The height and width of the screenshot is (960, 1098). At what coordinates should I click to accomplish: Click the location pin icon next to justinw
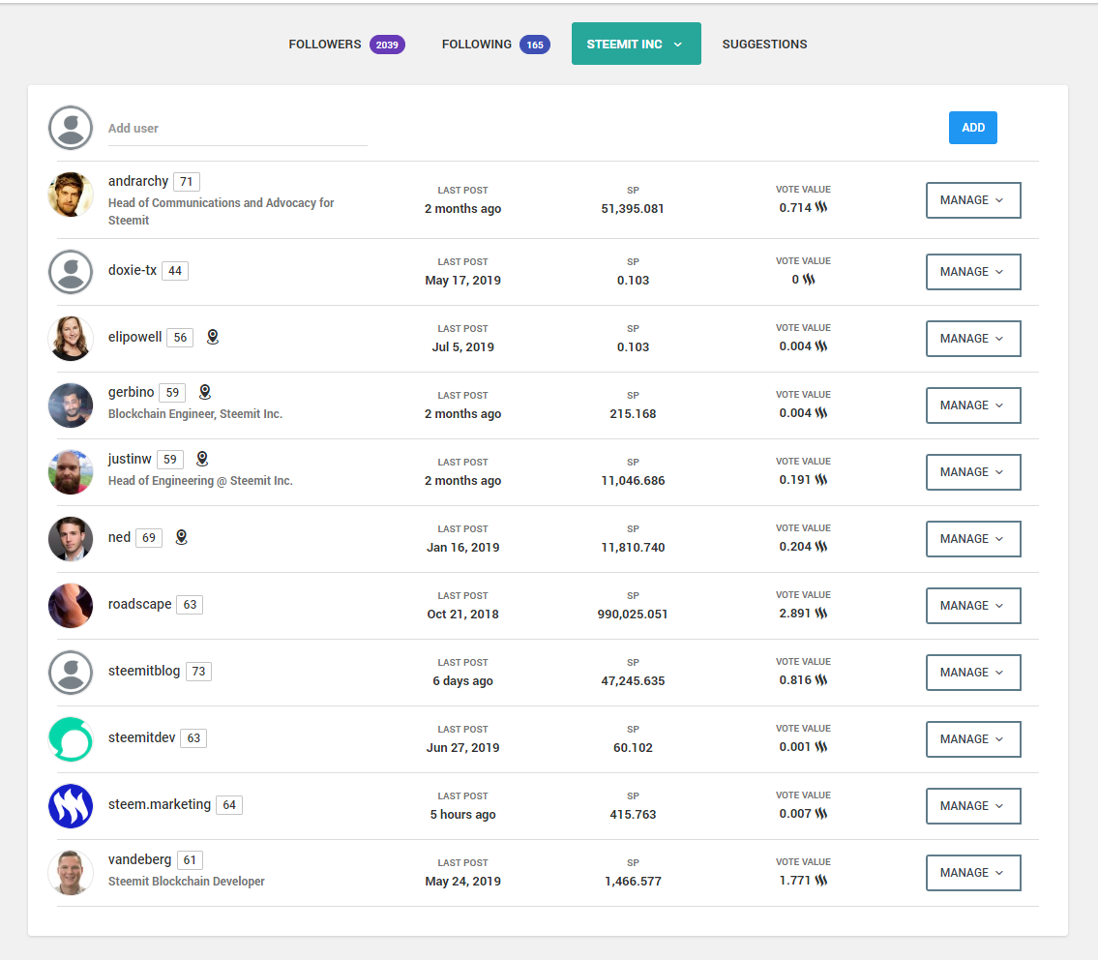pos(202,459)
